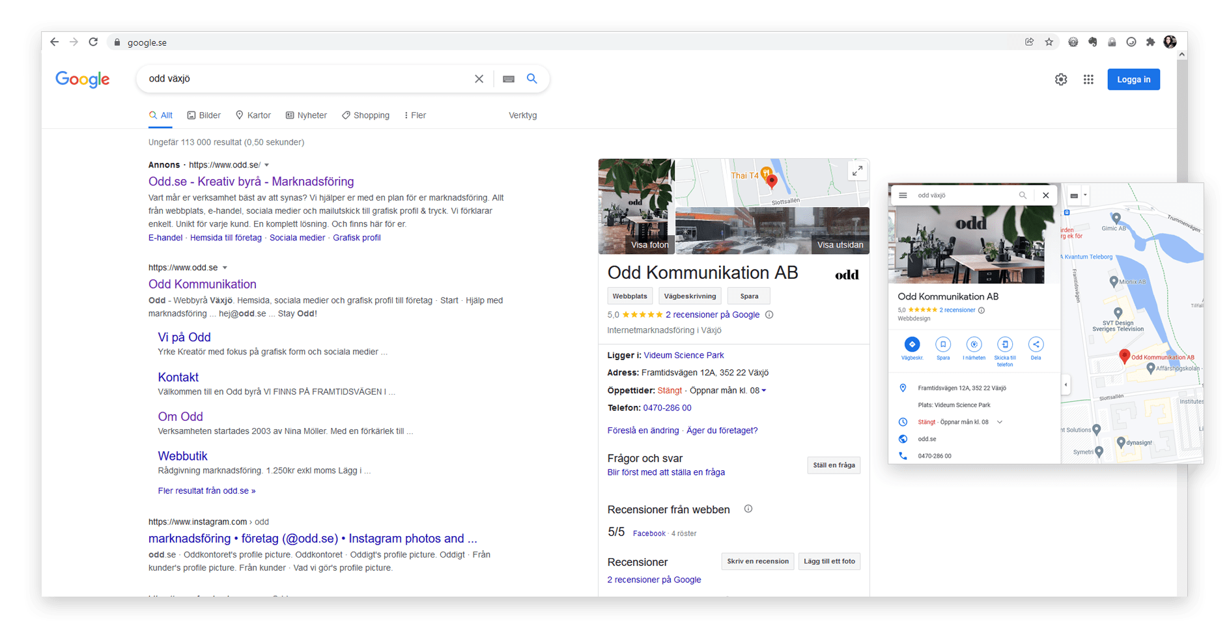
Task: Open review info icon beside Google reviews
Action: 769,315
